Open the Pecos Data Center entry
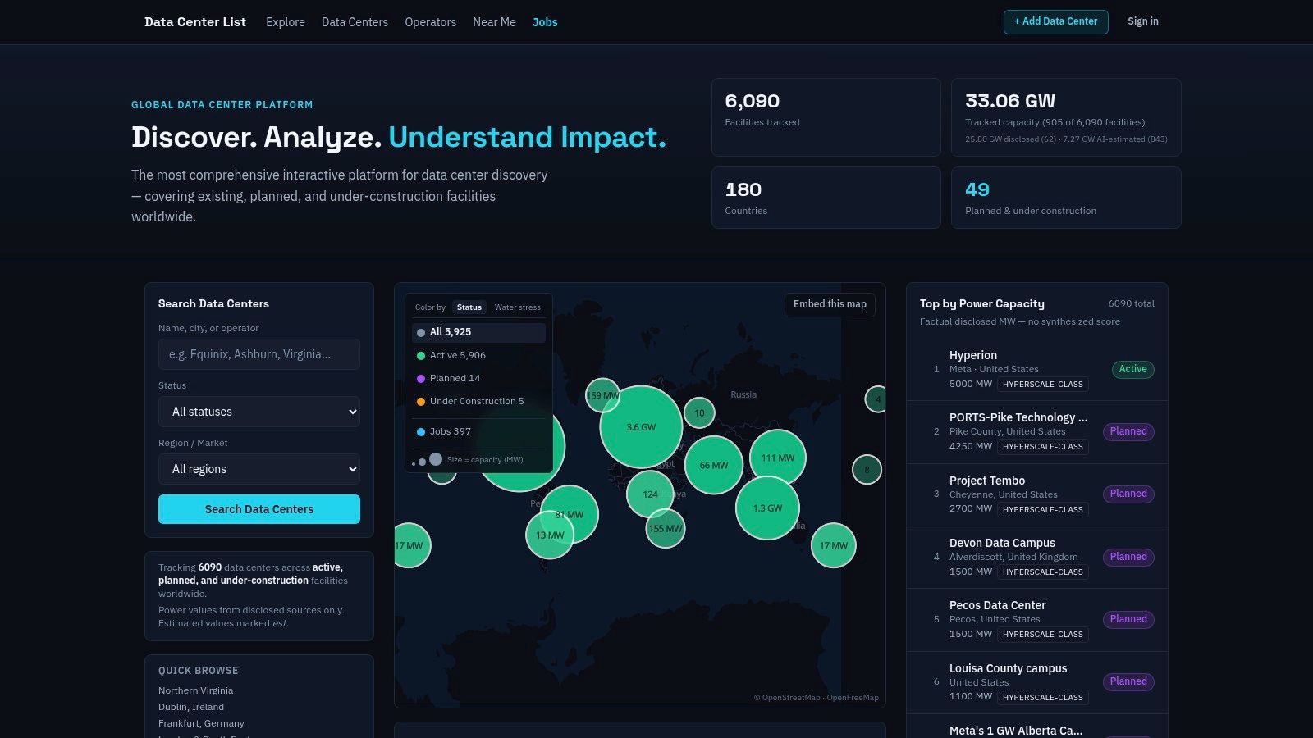The image size is (1313, 738). click(1036, 620)
